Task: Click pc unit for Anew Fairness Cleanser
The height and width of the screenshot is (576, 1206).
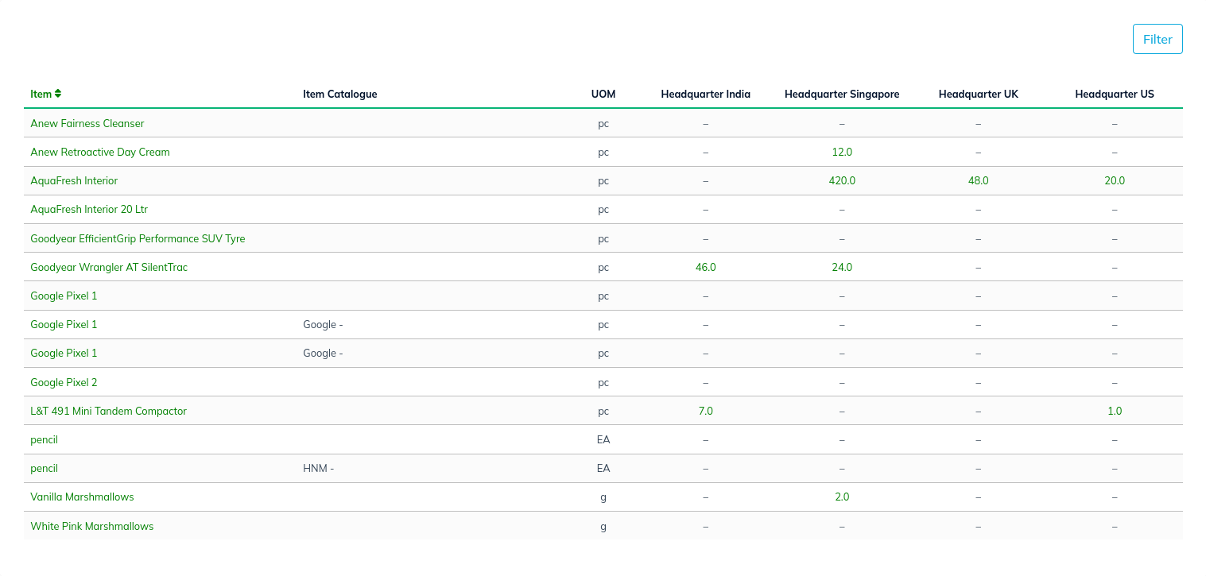Action: (x=603, y=124)
